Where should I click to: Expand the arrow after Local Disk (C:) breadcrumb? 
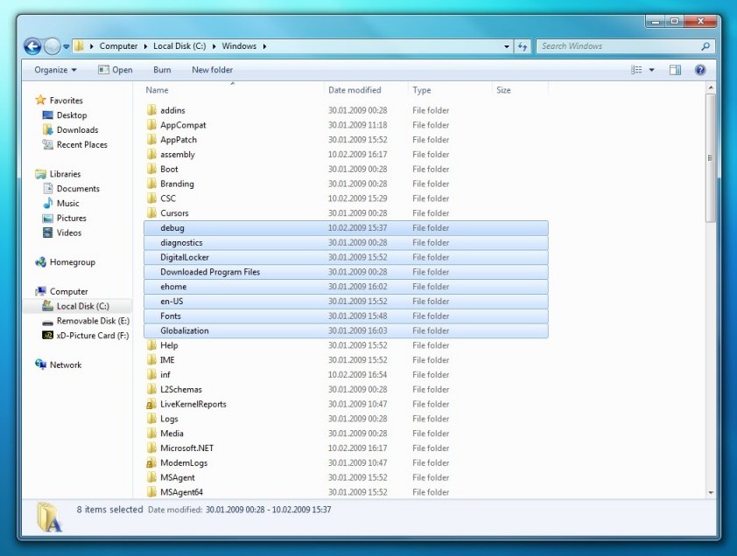(x=214, y=46)
